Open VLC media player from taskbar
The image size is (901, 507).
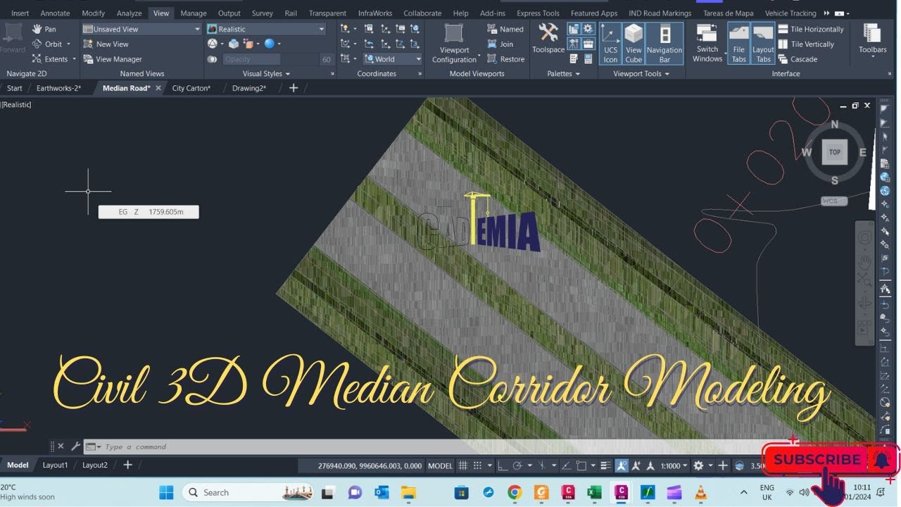[701, 492]
